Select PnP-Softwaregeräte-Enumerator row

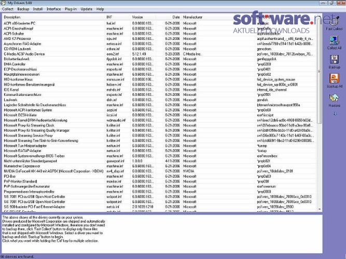coord(159,186)
